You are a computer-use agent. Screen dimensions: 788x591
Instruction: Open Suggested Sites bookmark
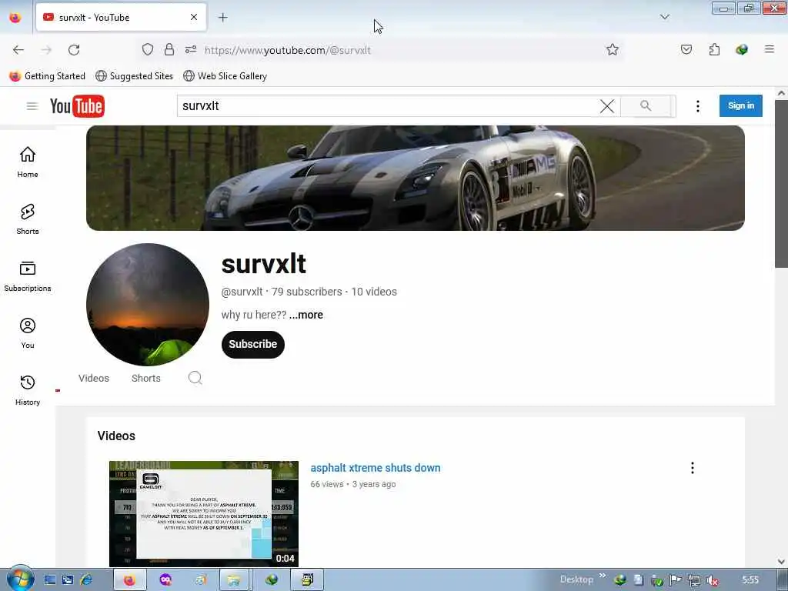pyautogui.click(x=134, y=76)
